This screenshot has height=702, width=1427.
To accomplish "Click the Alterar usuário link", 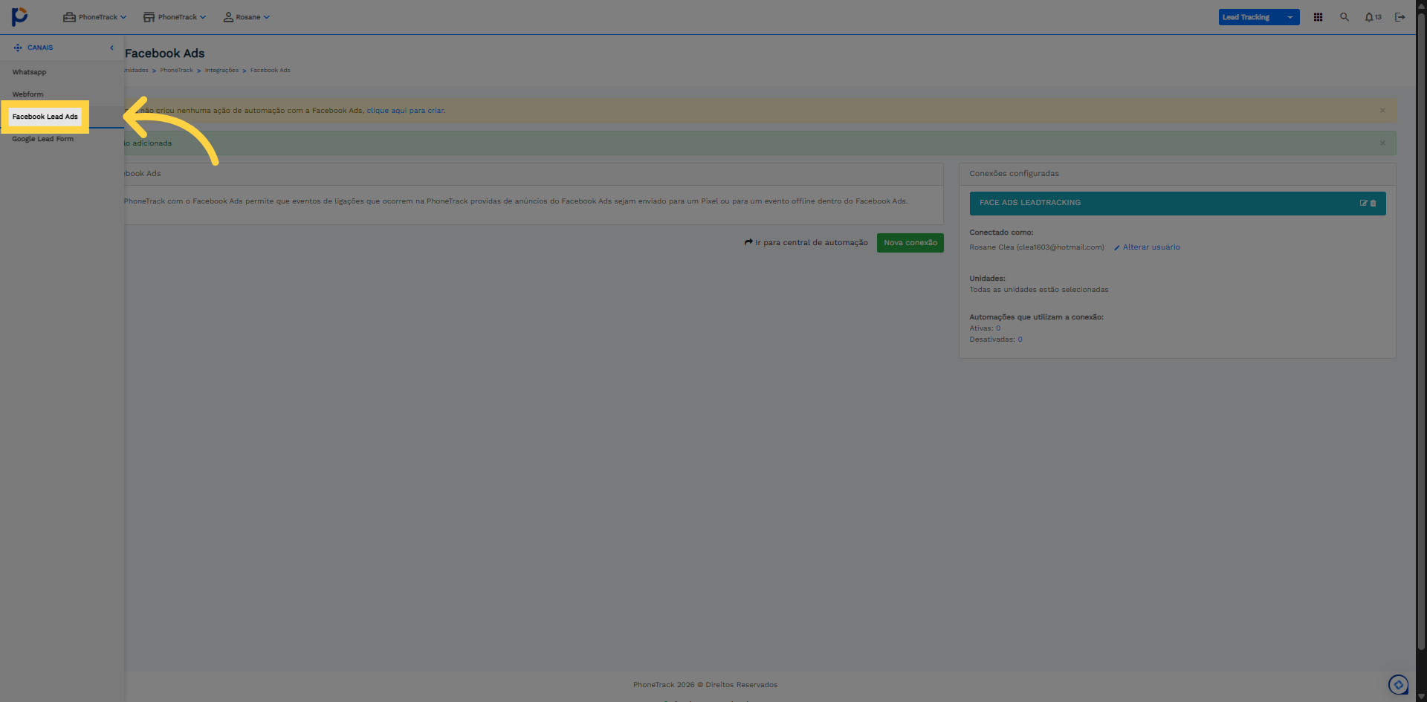I will click(x=1147, y=247).
